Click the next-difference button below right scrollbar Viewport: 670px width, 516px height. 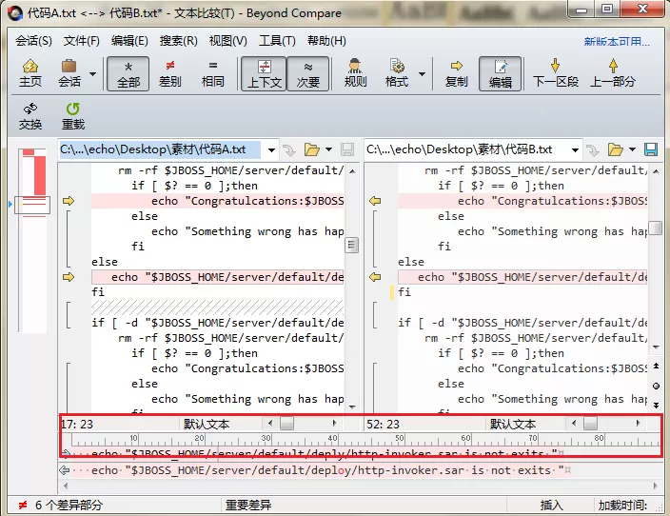[x=656, y=405]
